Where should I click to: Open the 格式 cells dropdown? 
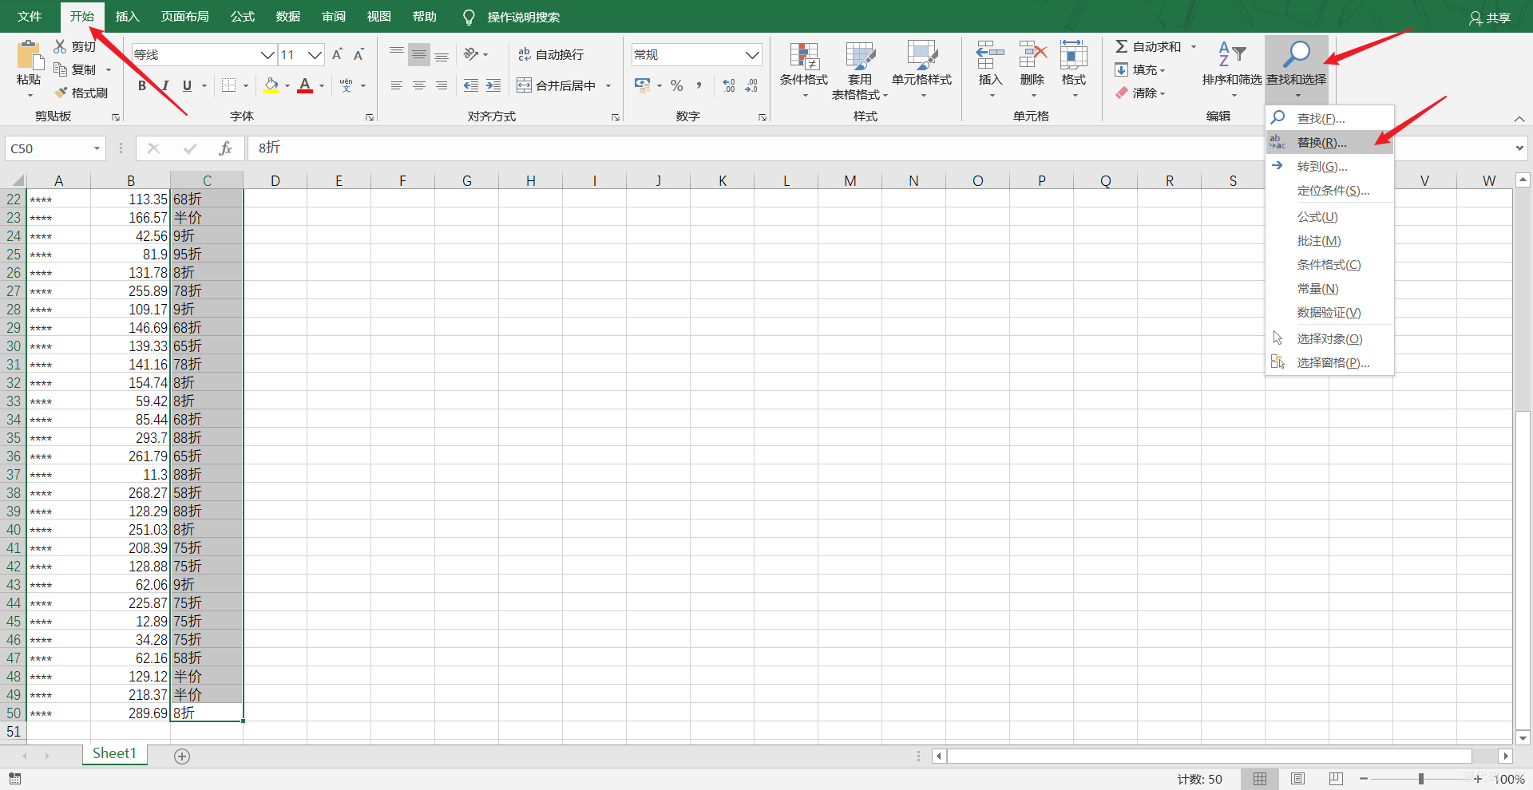coord(1074,70)
